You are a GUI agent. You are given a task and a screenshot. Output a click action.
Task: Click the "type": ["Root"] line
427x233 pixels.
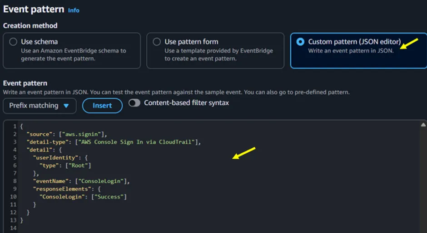pos(65,165)
